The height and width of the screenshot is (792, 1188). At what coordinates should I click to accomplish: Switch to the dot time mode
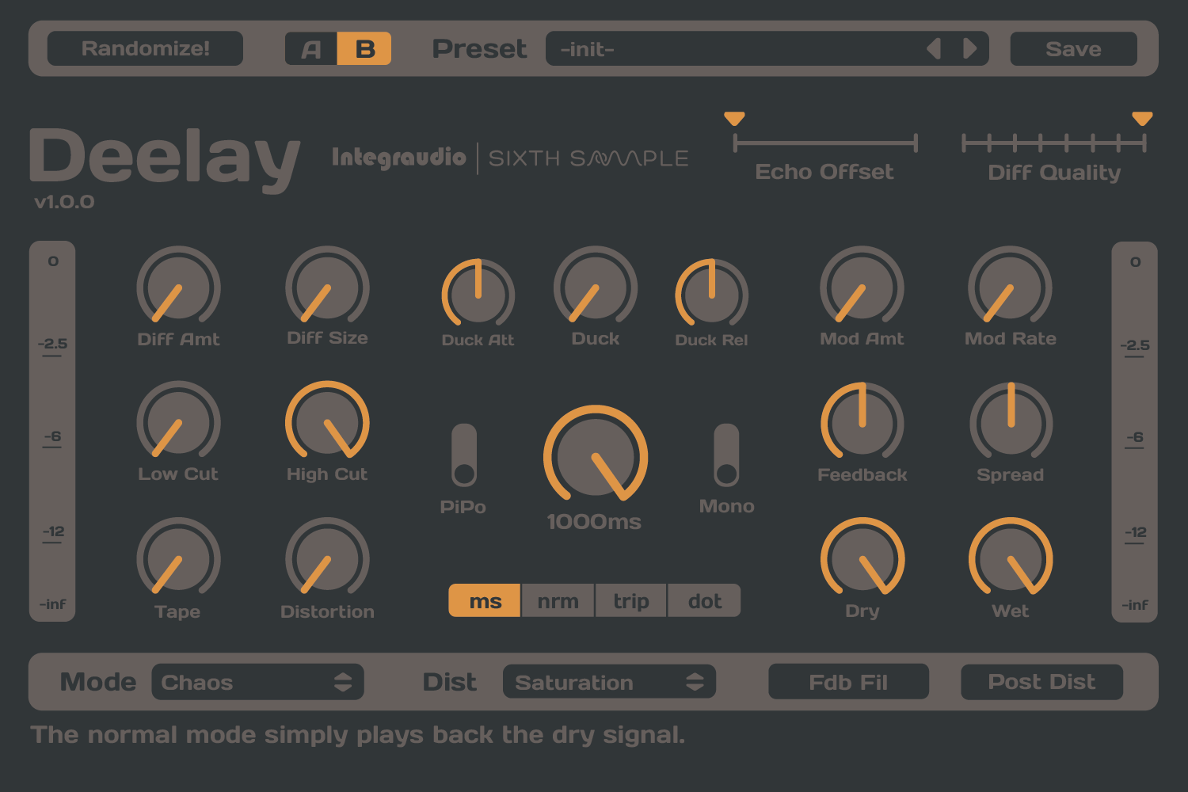(703, 600)
